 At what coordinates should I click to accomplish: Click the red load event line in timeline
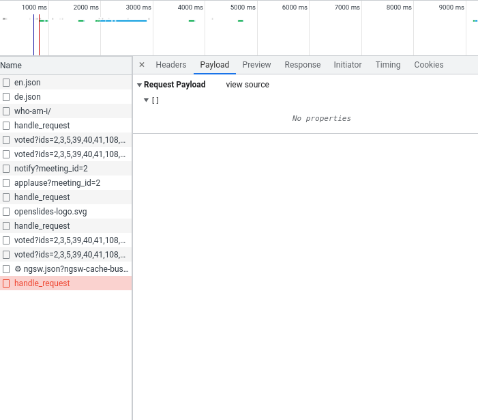point(39,35)
